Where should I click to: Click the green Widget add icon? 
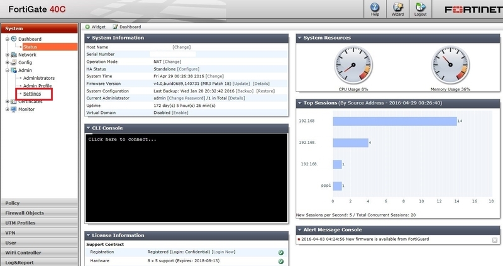(x=87, y=27)
